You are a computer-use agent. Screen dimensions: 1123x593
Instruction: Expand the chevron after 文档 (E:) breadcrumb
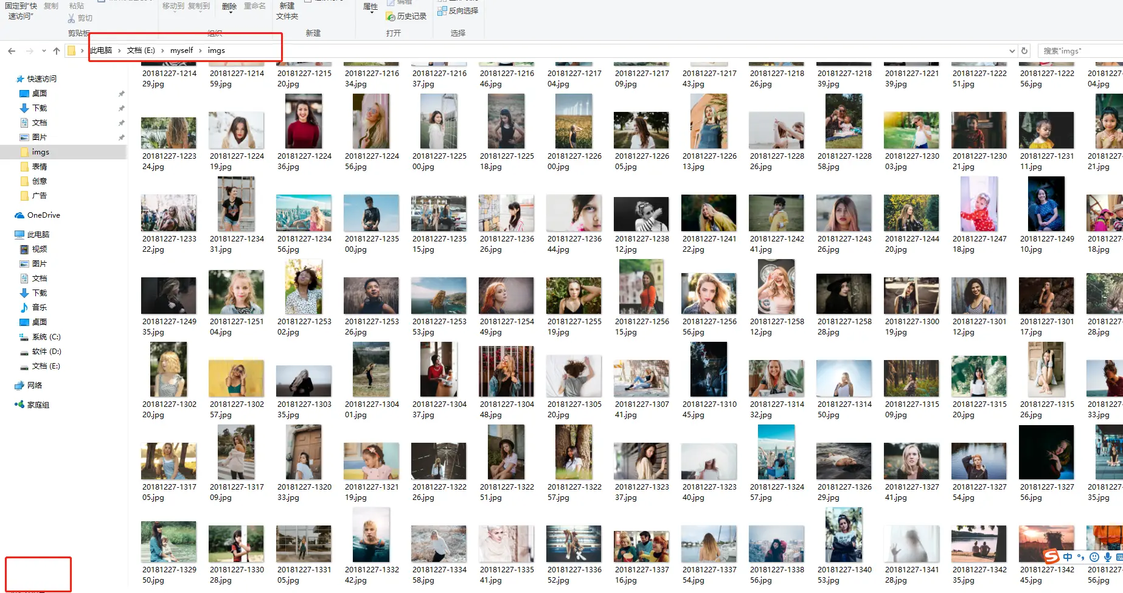pos(162,50)
